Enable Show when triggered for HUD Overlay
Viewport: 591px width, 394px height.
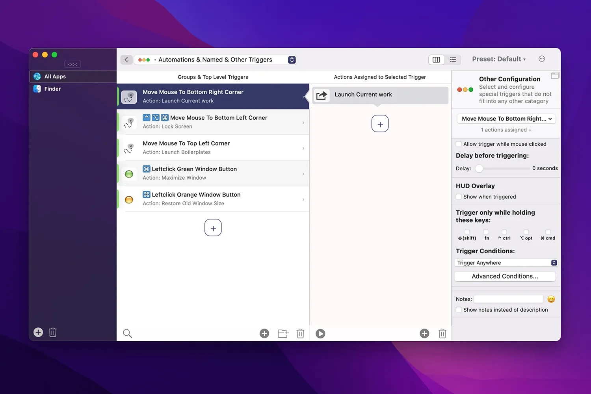tap(459, 197)
